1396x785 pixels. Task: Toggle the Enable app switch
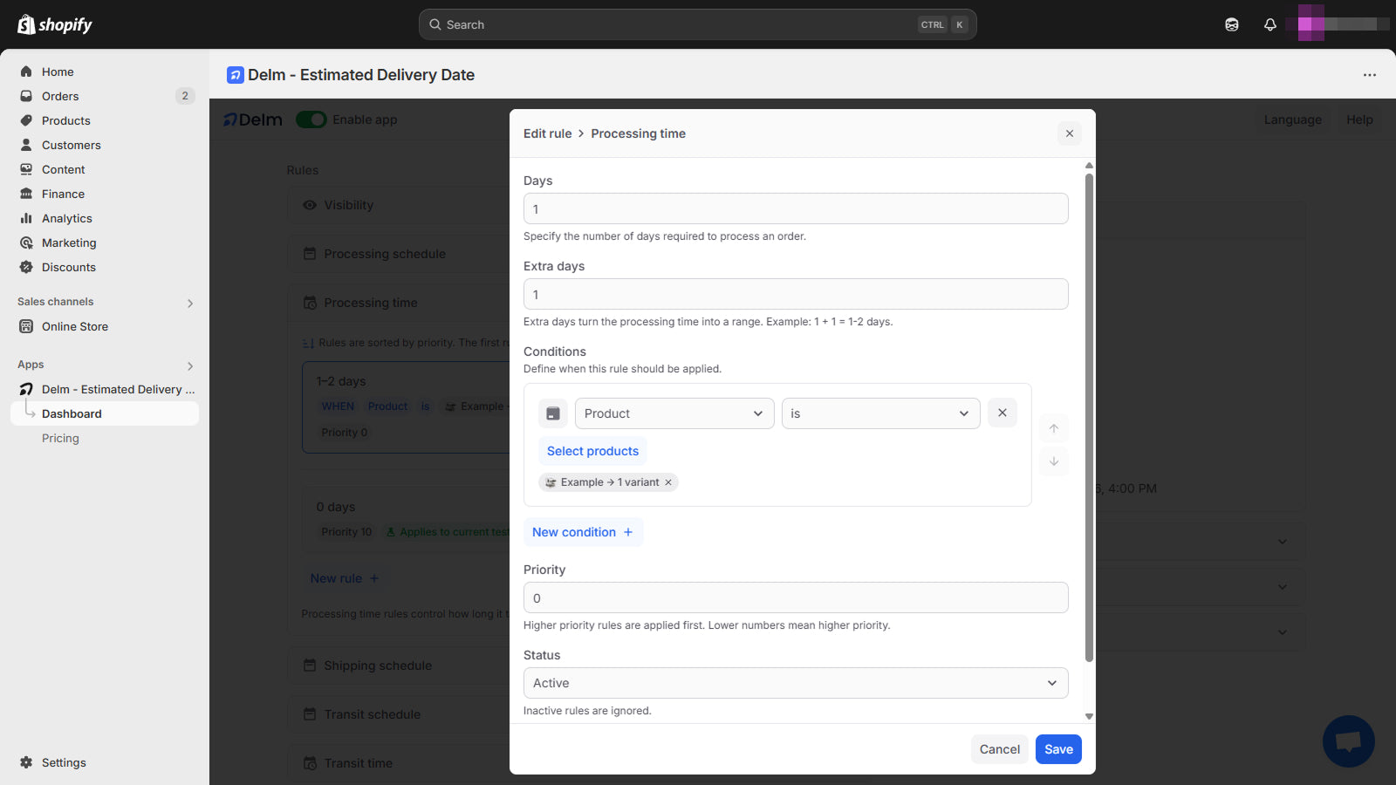coord(311,119)
